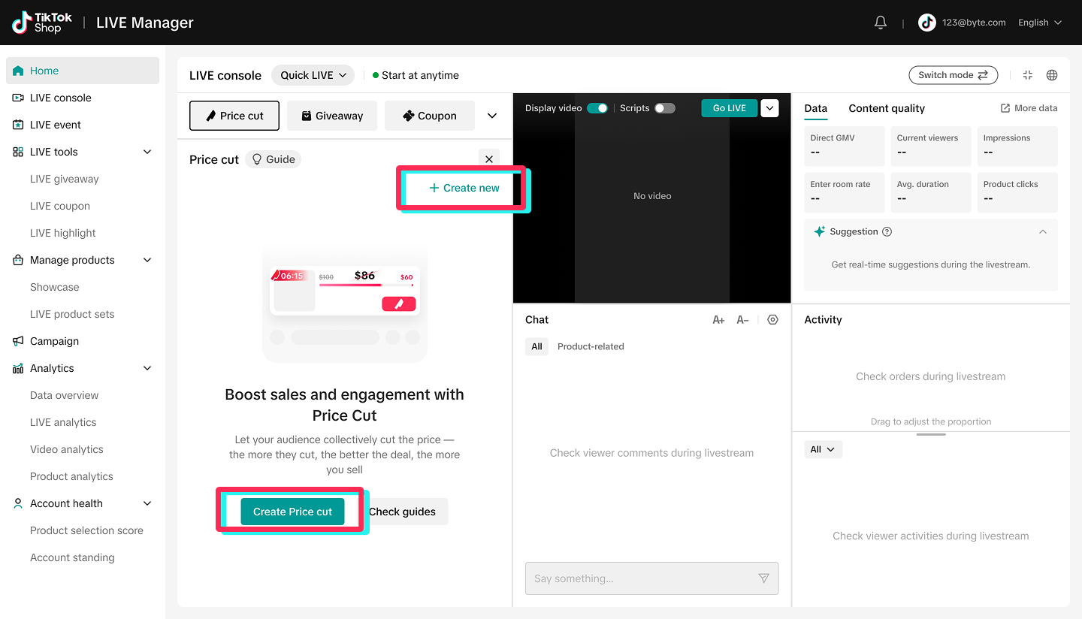This screenshot has width=1082, height=619.
Task: Click the globe icon in console header
Action: coord(1052,75)
